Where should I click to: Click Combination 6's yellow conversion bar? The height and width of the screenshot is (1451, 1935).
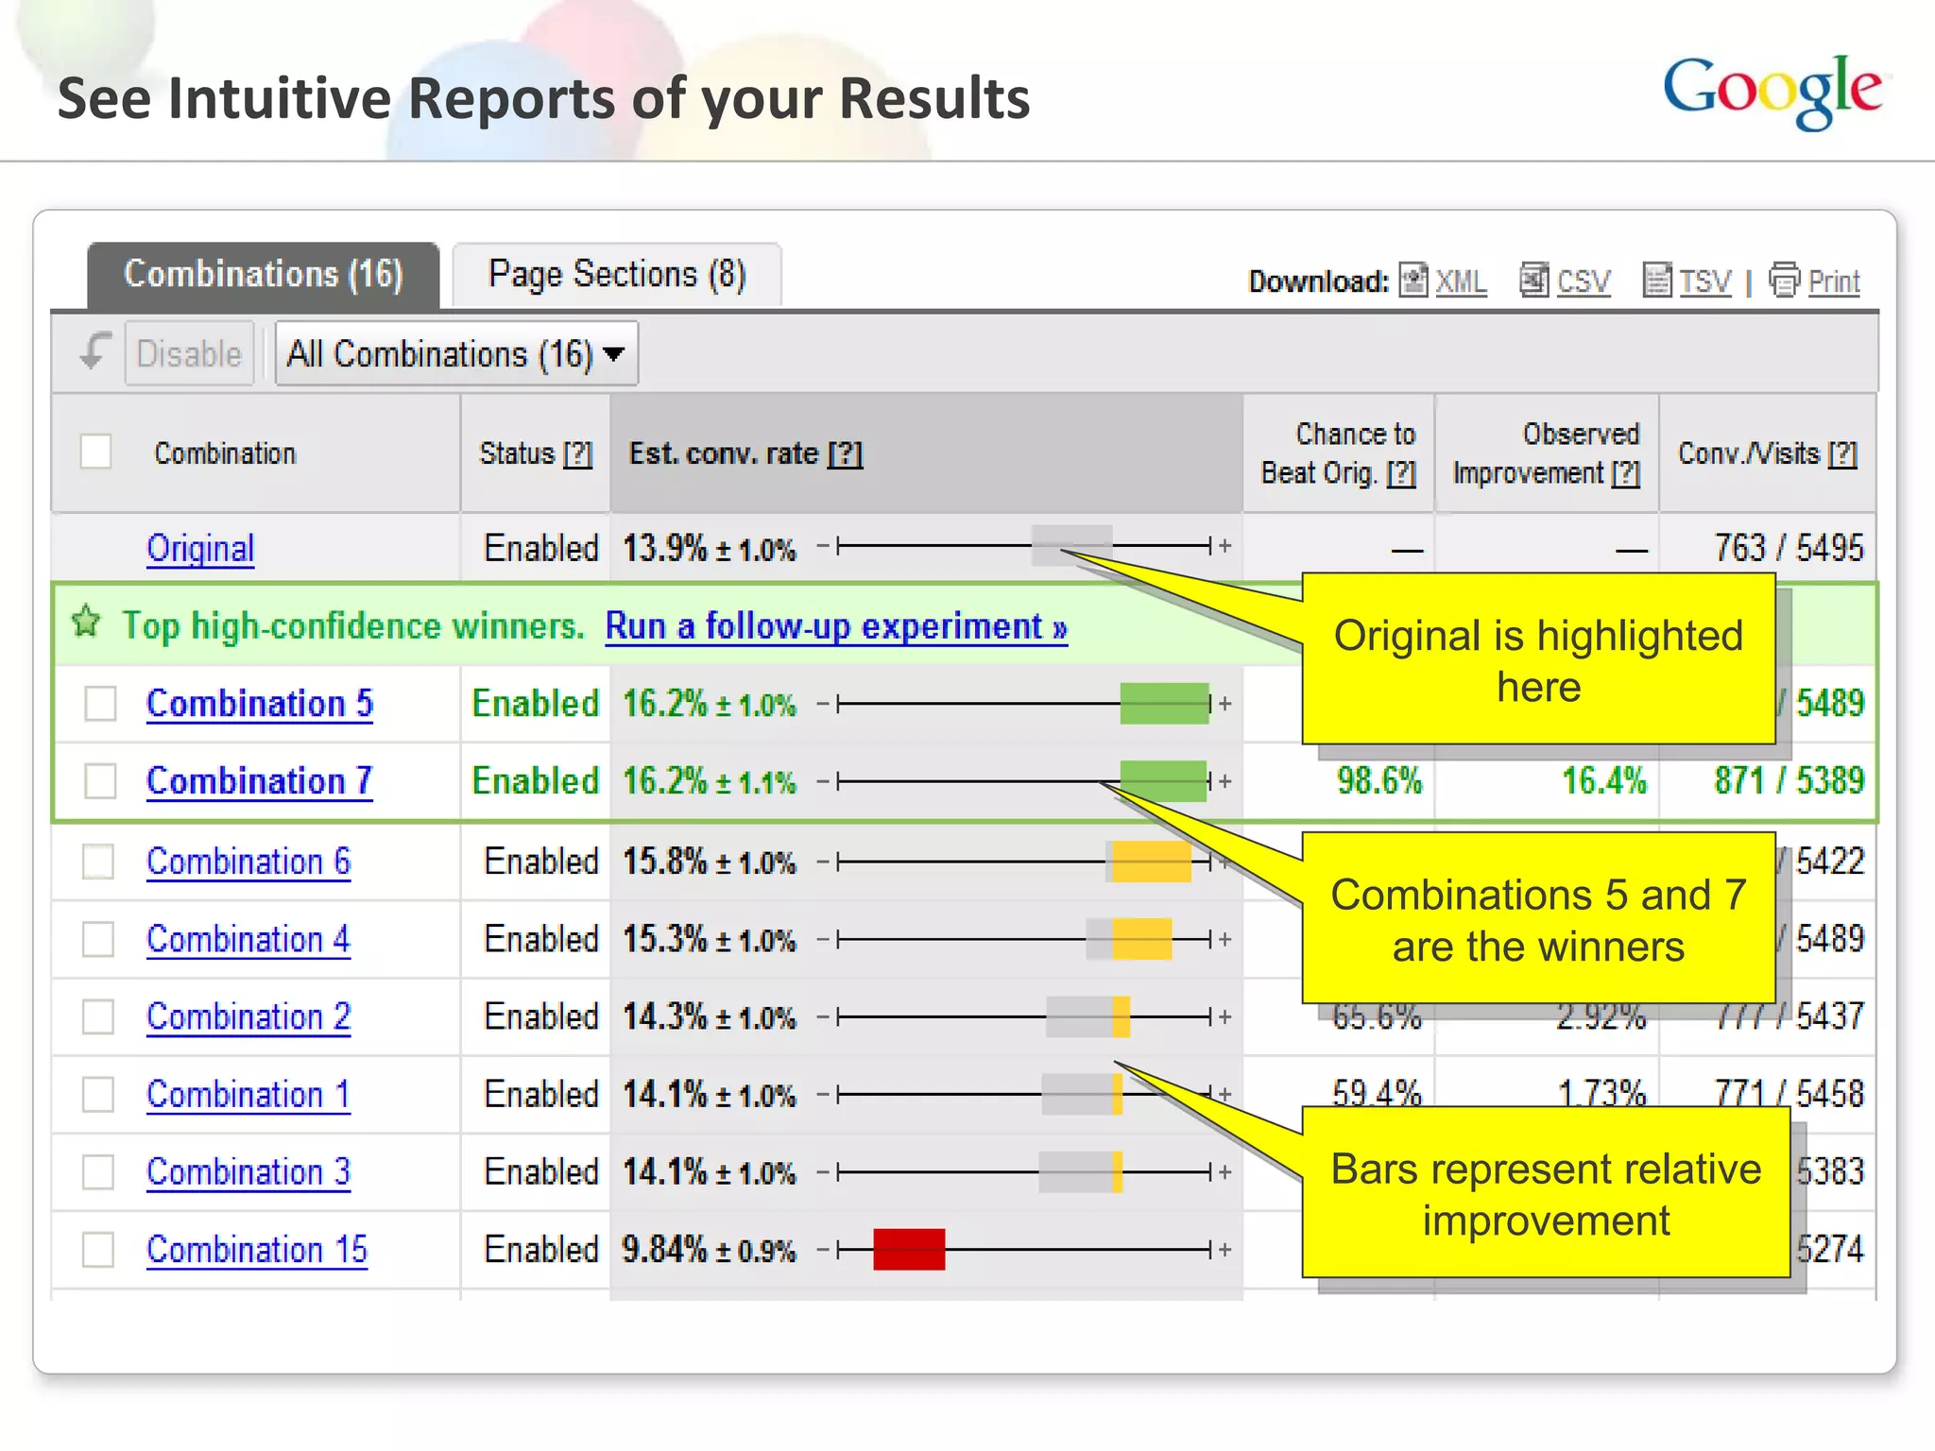click(1151, 862)
